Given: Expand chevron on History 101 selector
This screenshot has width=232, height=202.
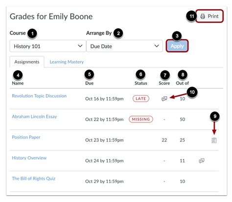Looking at the screenshot, I should (80, 46).
